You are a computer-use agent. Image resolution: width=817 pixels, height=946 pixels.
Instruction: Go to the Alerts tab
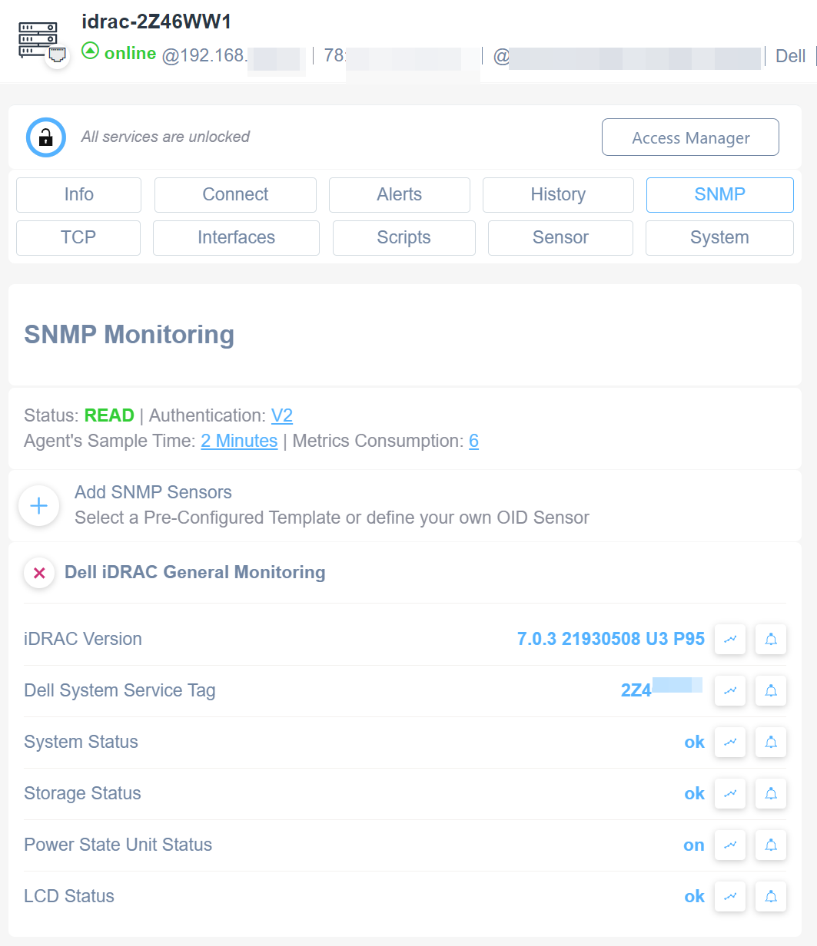(x=399, y=195)
